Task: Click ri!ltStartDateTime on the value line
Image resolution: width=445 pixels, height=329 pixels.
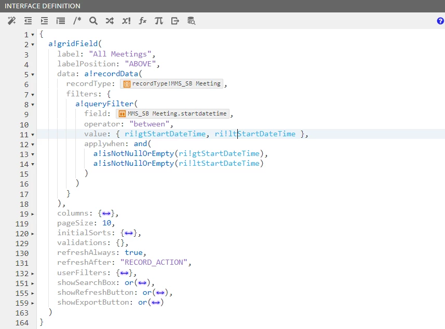Action: [255, 134]
